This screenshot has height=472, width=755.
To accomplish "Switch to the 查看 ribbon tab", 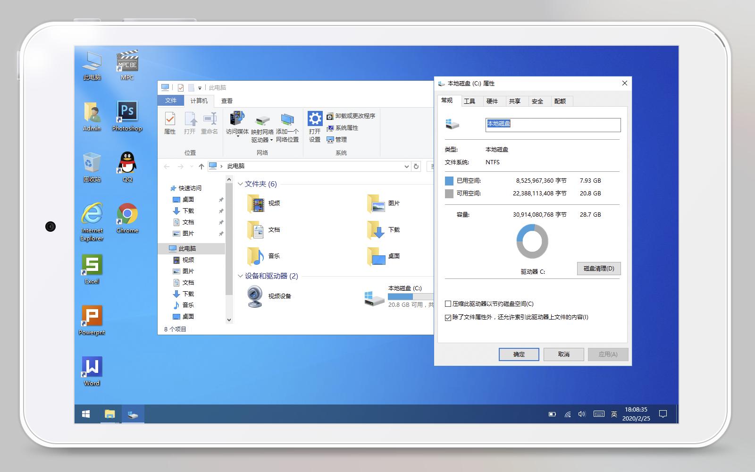I will (227, 100).
